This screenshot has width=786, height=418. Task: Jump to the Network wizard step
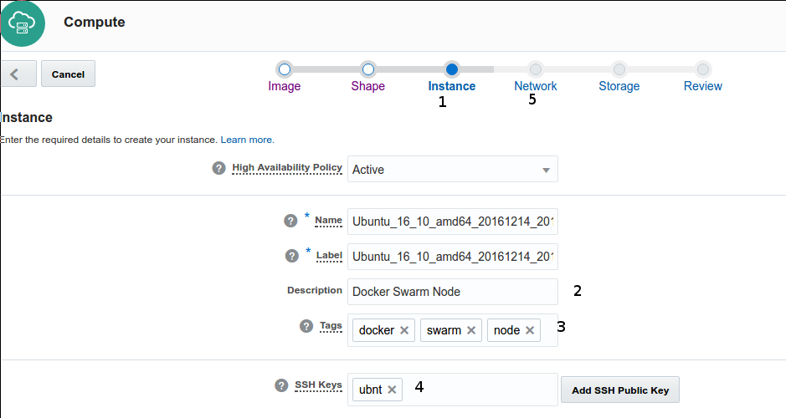(535, 69)
